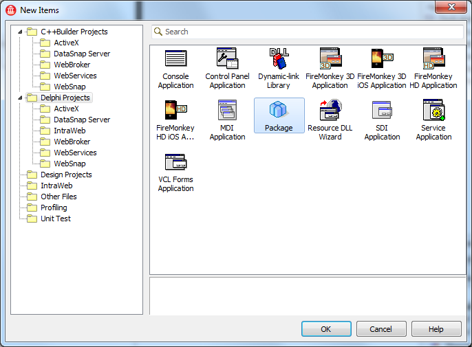Click the Search input field
Viewport: 472px width, 347px height.
[x=308, y=32]
